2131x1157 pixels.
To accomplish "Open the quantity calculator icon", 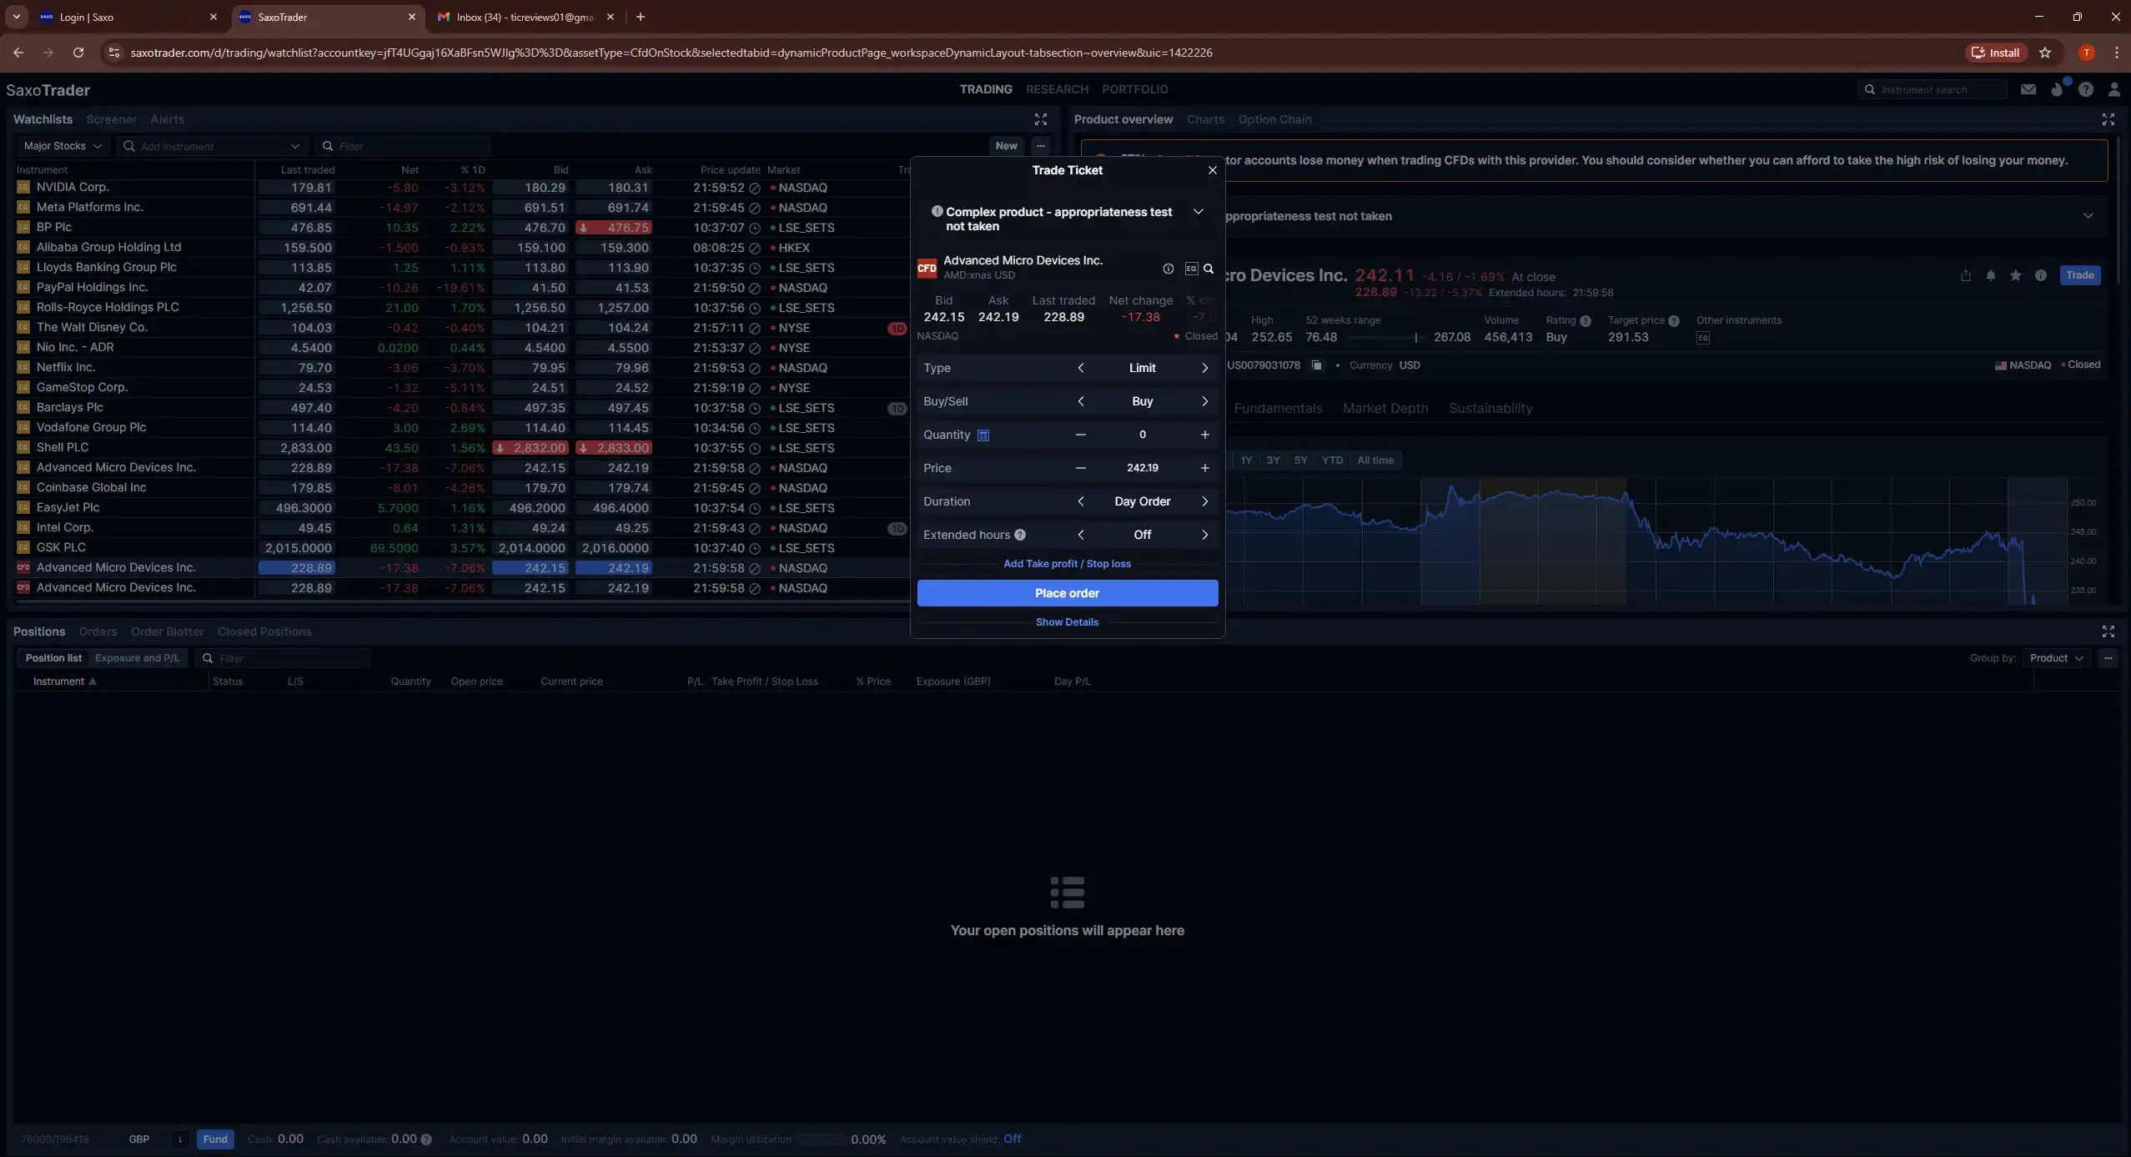I will click(983, 435).
